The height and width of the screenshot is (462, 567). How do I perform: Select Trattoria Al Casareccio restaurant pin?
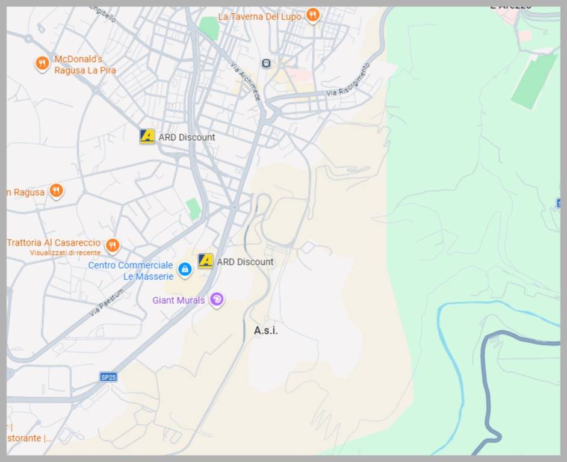click(x=112, y=245)
